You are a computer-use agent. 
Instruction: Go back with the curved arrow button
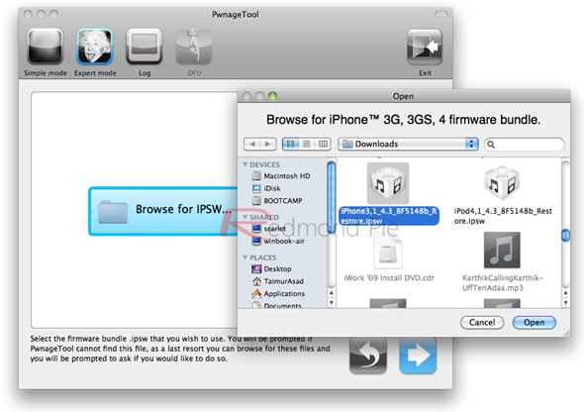tap(367, 356)
